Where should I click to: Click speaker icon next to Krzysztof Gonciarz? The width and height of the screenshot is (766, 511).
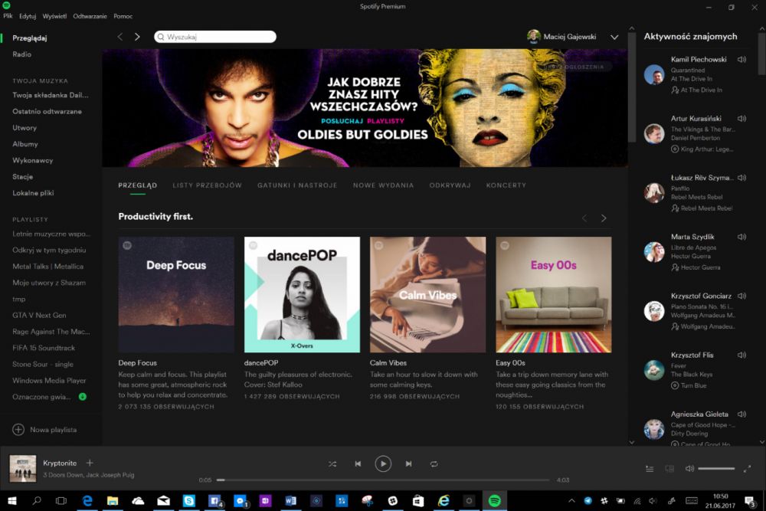tap(741, 296)
